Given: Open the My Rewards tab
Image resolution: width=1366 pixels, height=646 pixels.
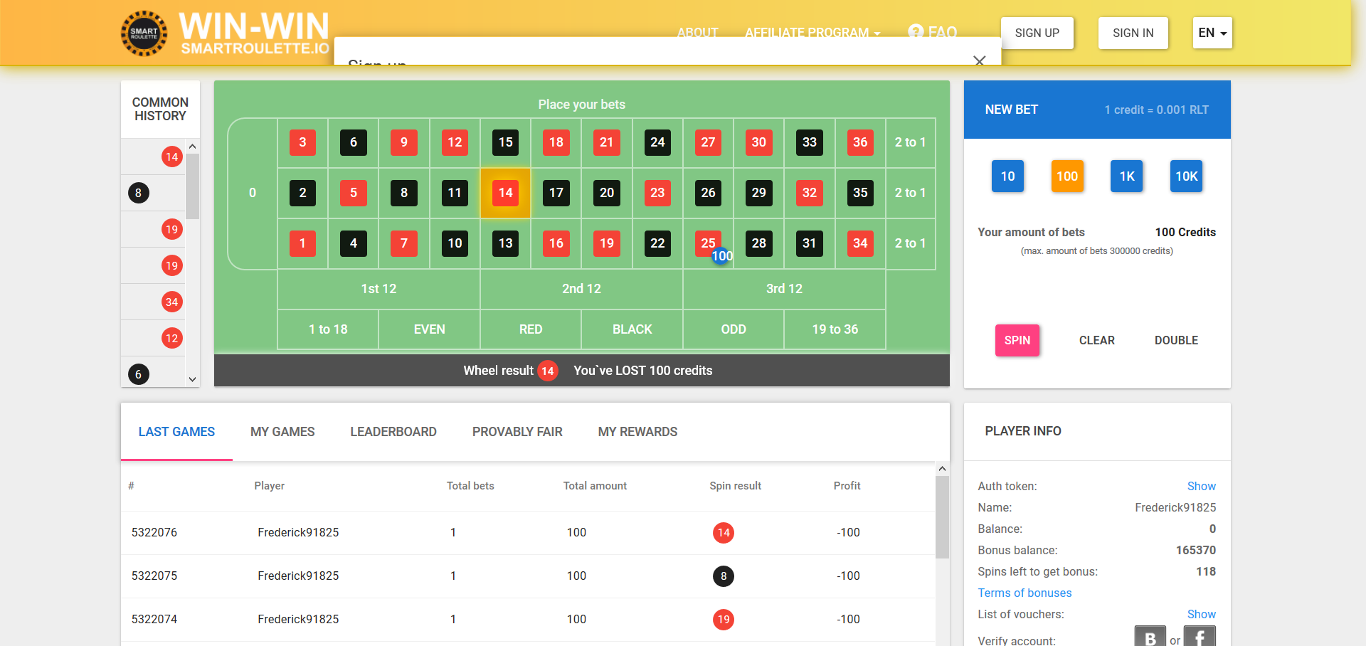Looking at the screenshot, I should 637,432.
